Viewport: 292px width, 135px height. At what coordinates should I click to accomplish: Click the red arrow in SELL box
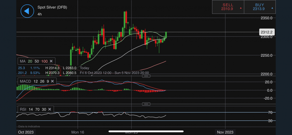[x=240, y=8]
